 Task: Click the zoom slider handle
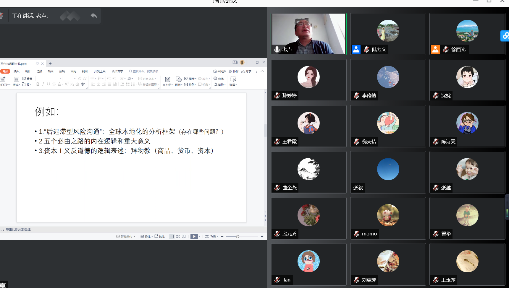237,237
